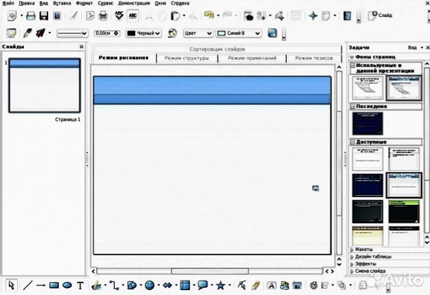Collapse the 'Последние' section toggle
Image resolution: width=430 pixels, height=295 pixels.
click(352, 107)
